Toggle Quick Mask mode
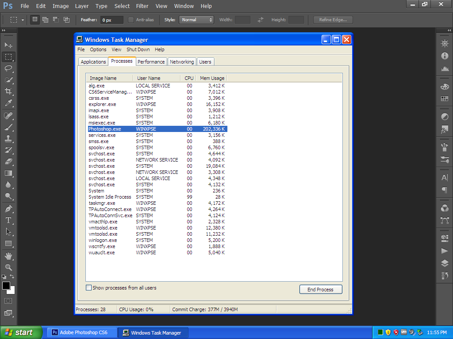This screenshot has width=453, height=339. [x=8, y=301]
